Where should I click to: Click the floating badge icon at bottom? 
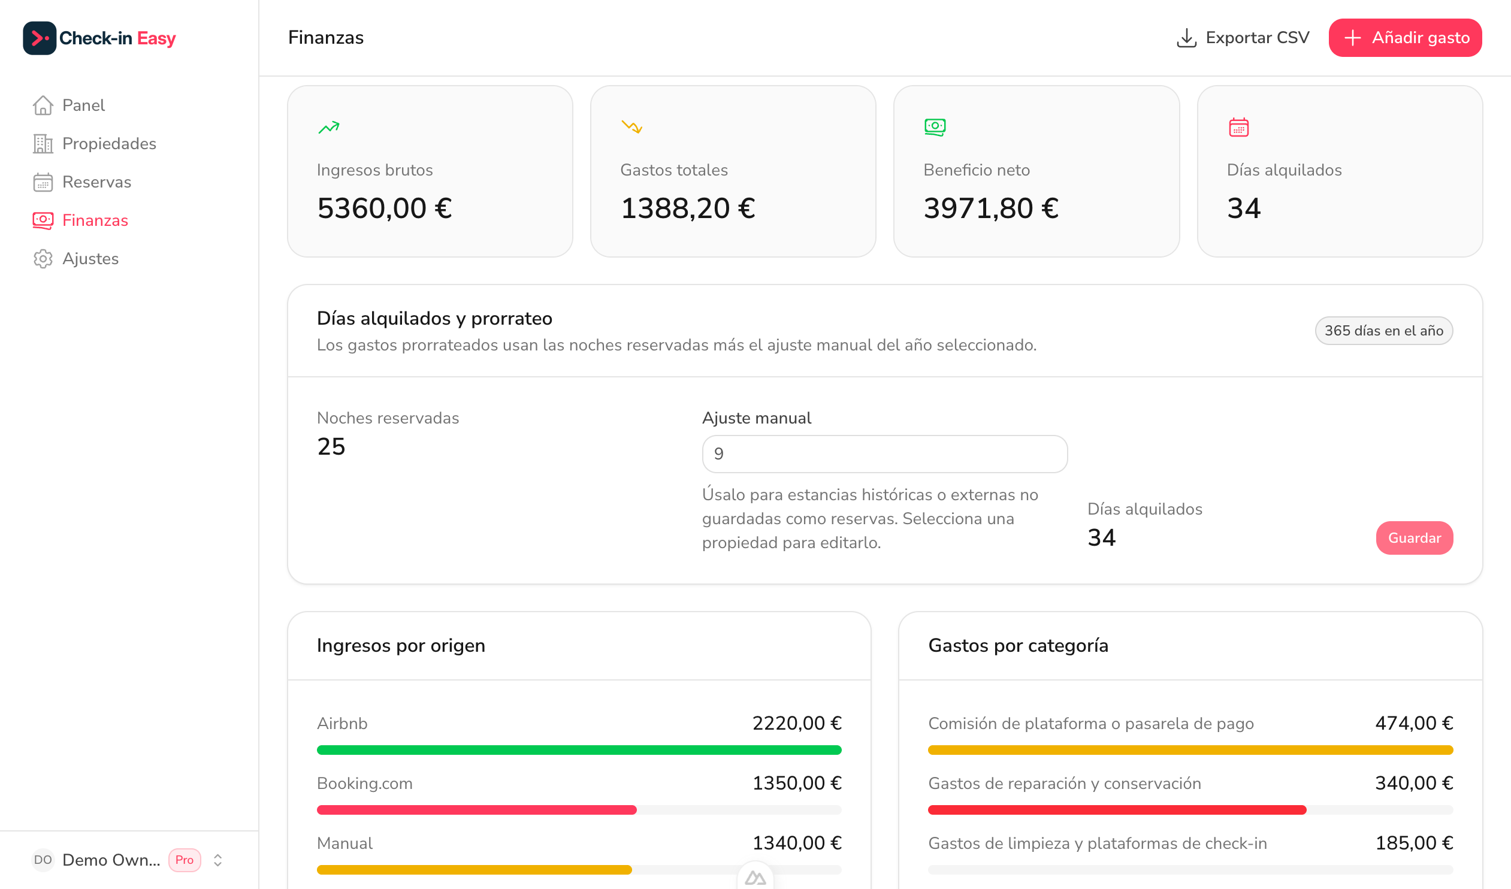pos(755,878)
